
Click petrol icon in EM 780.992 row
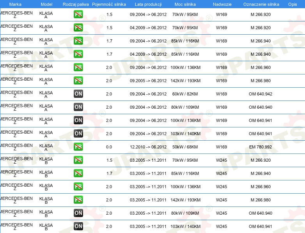click(78, 147)
